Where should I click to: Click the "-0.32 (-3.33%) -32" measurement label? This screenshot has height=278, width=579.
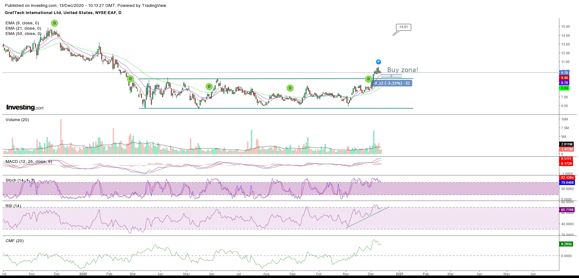[x=392, y=83]
